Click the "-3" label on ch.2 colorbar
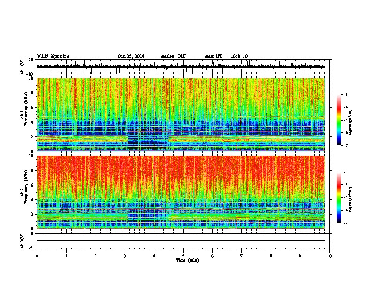Viewport: 371px width, 287px height. [x=345, y=172]
